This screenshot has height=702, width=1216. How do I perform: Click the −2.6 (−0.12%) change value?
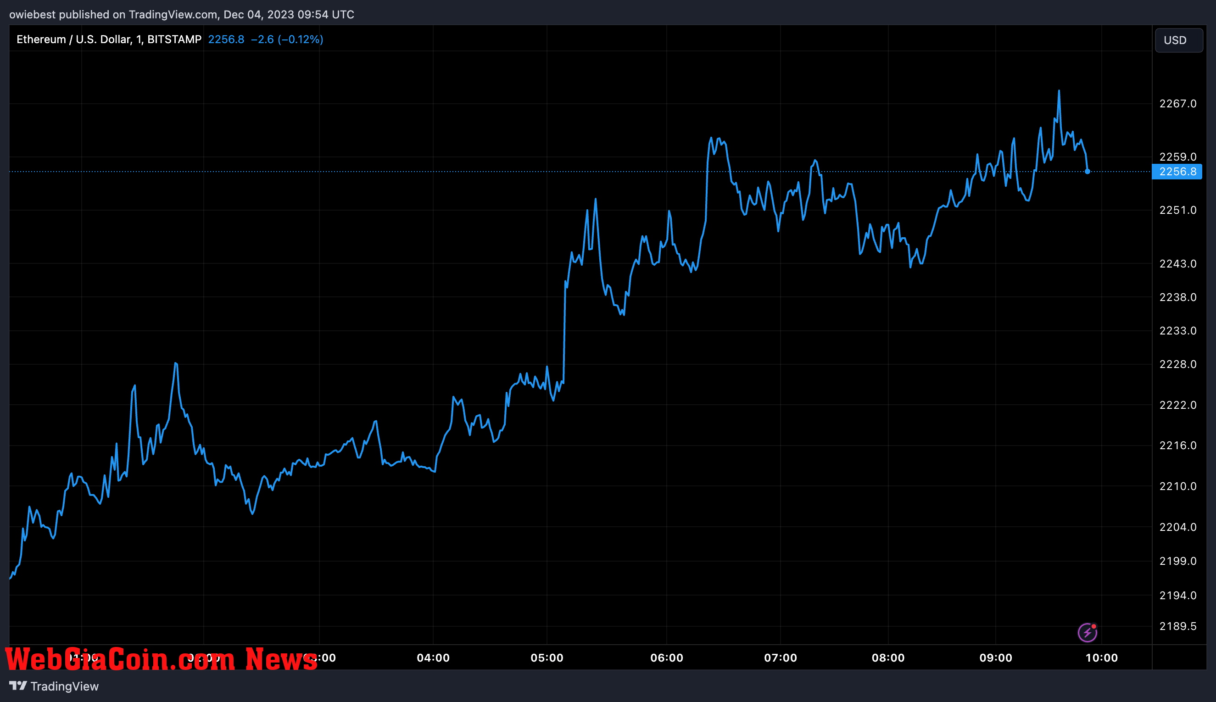pos(287,39)
